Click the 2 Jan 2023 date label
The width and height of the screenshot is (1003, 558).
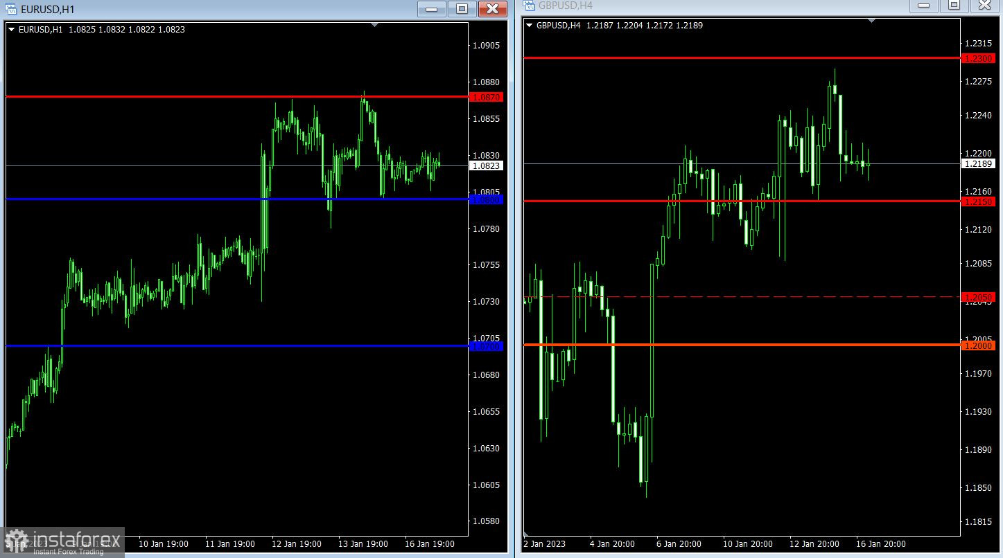click(545, 544)
